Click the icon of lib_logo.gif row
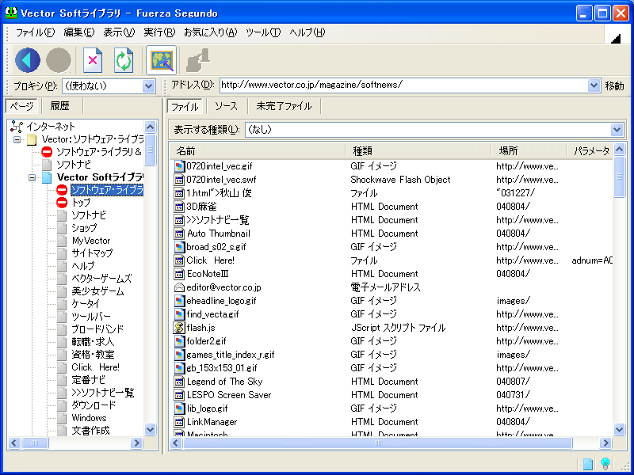634x475 pixels. [x=179, y=408]
